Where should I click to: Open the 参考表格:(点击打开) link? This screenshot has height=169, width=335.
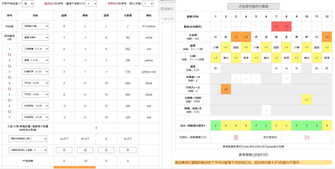(253, 155)
